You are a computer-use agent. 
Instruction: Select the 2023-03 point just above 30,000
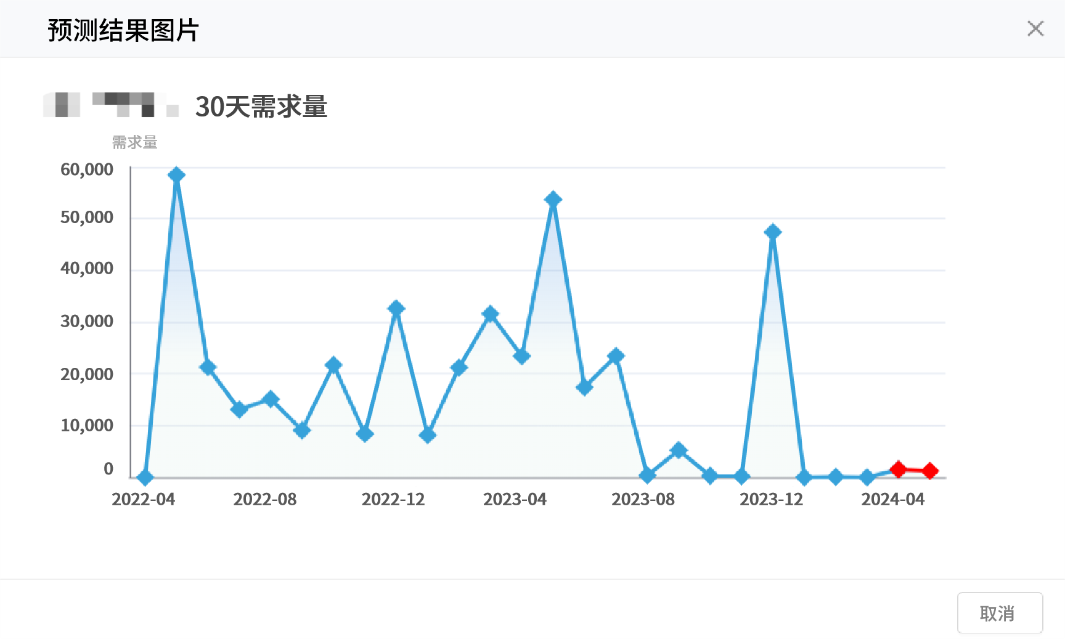click(490, 314)
